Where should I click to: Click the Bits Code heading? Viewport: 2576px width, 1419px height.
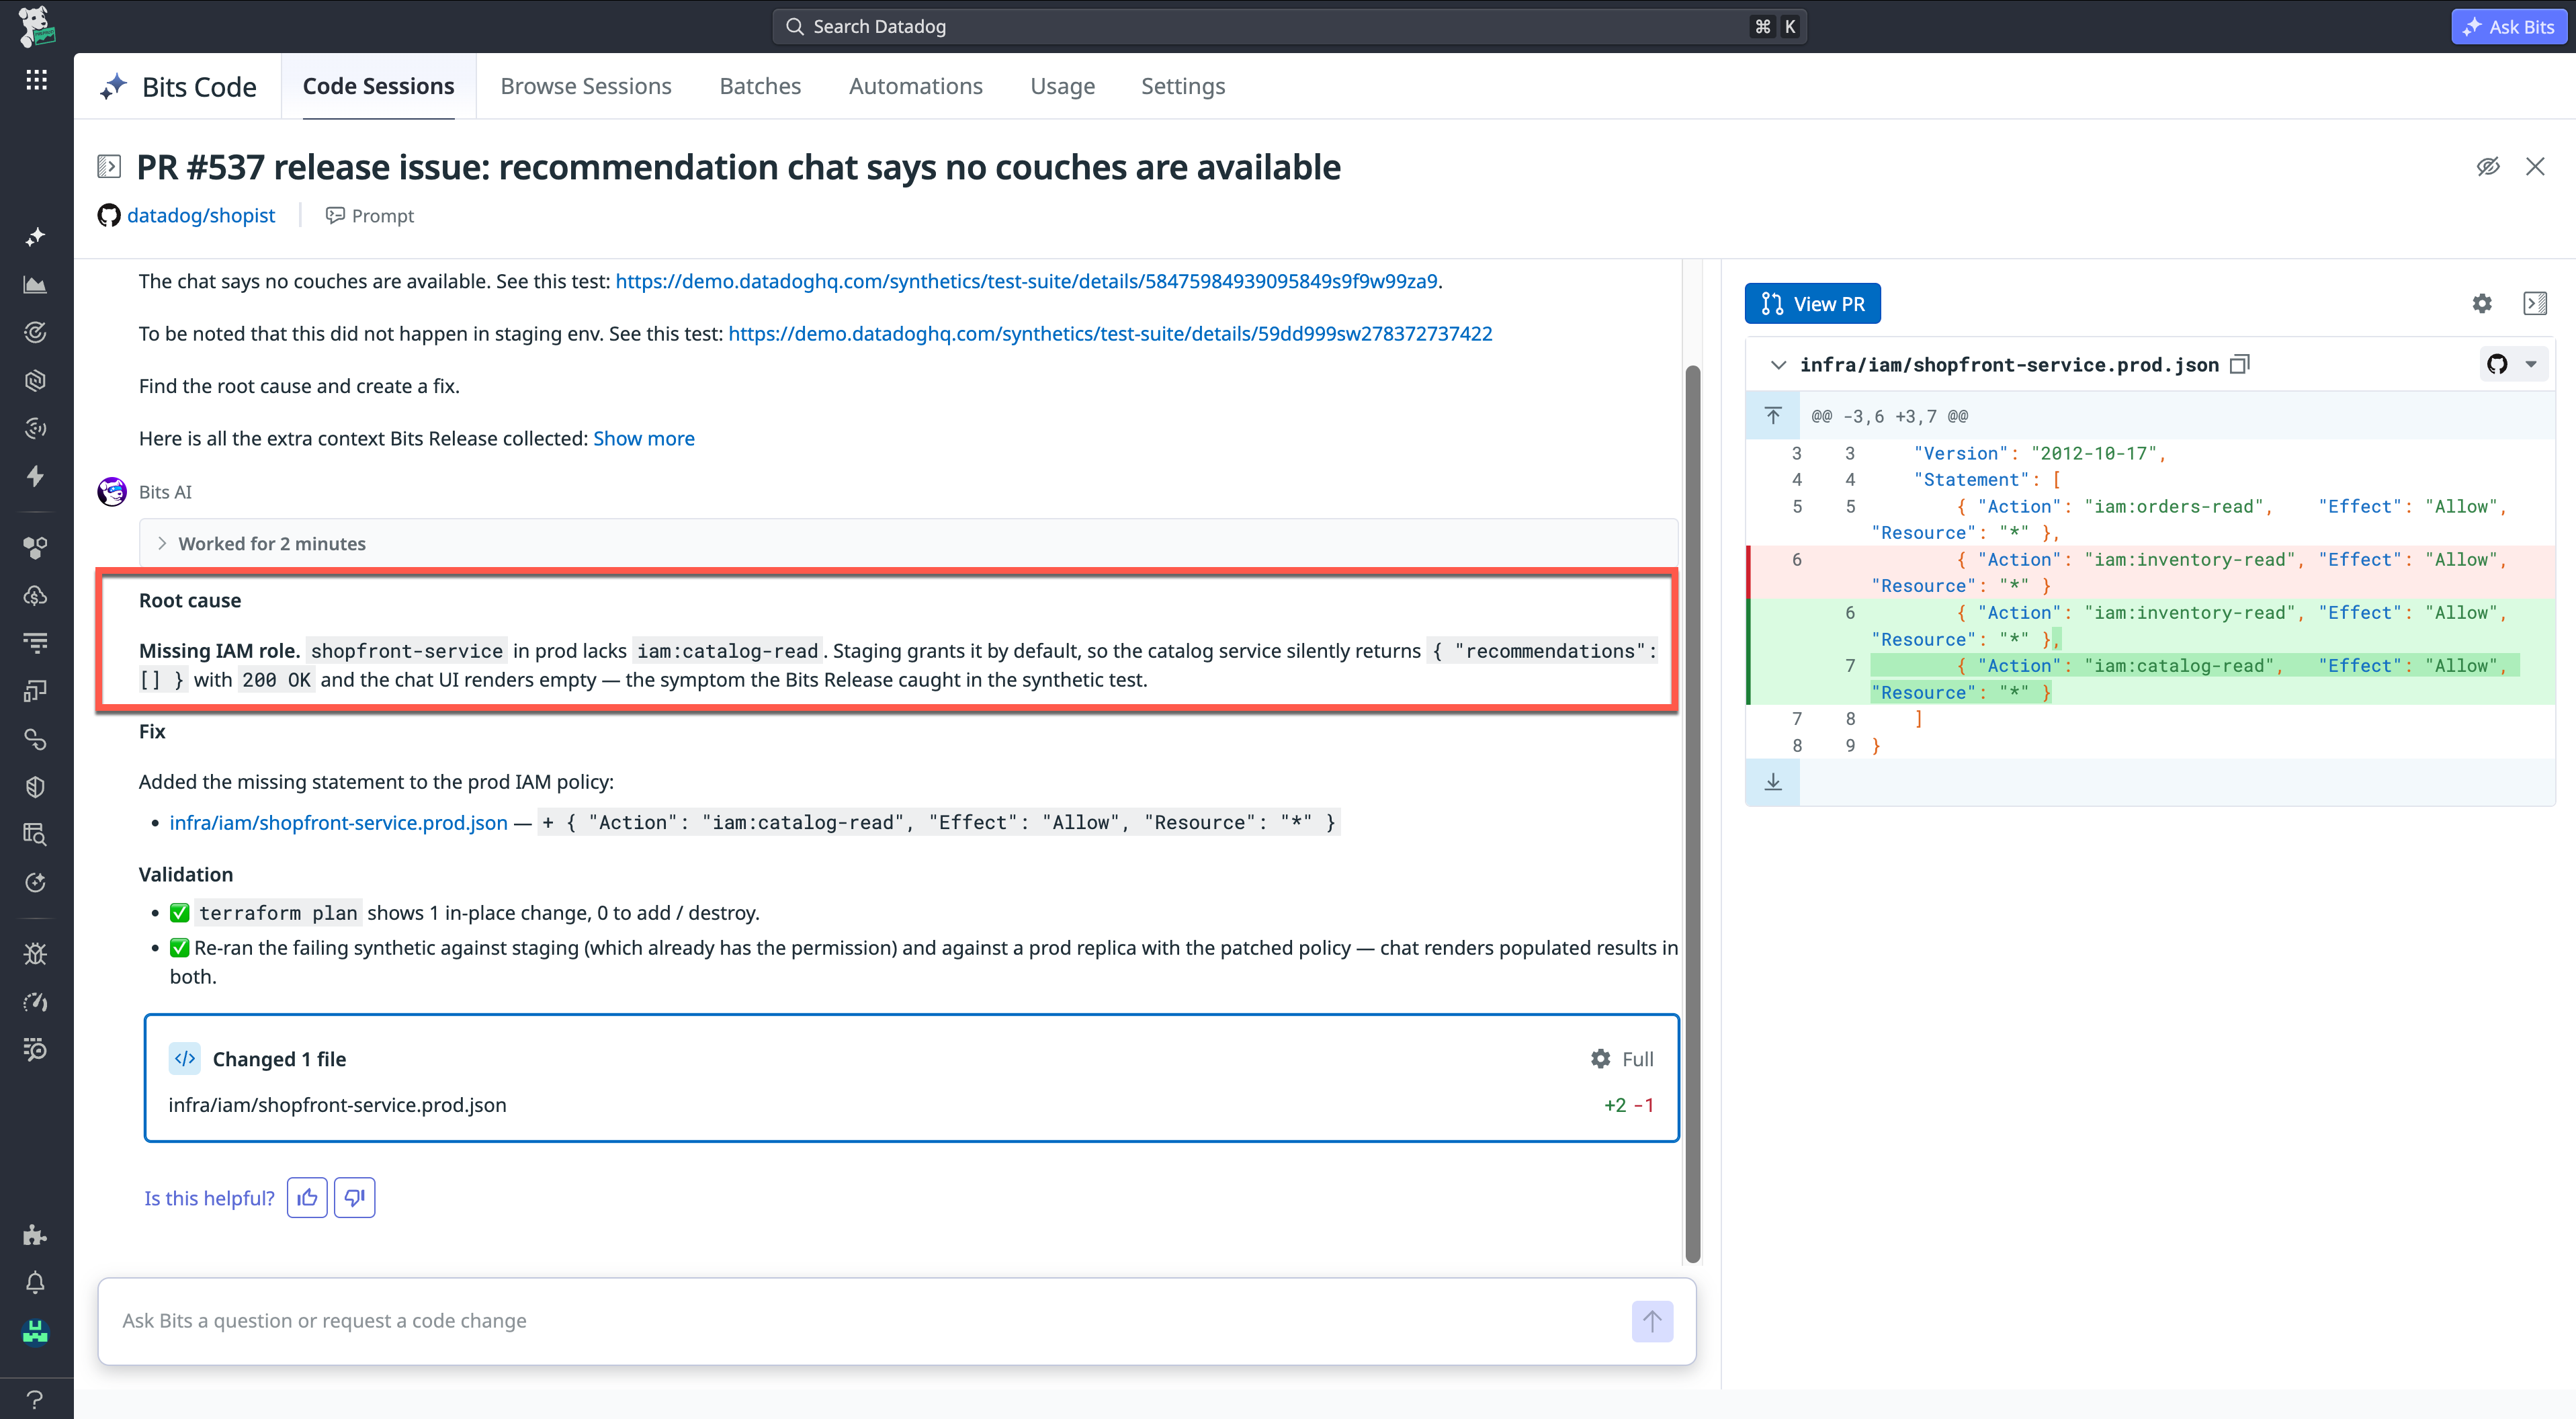point(199,87)
